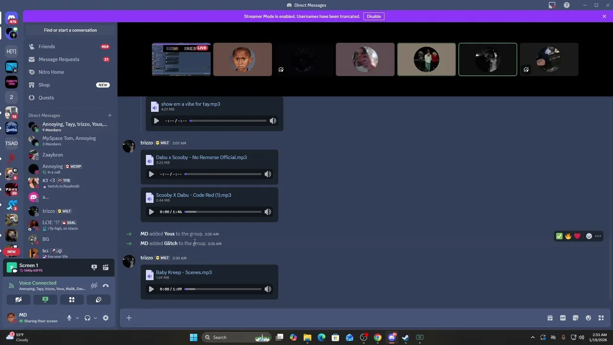Open stream clips icon beside Screen 1

click(106, 267)
